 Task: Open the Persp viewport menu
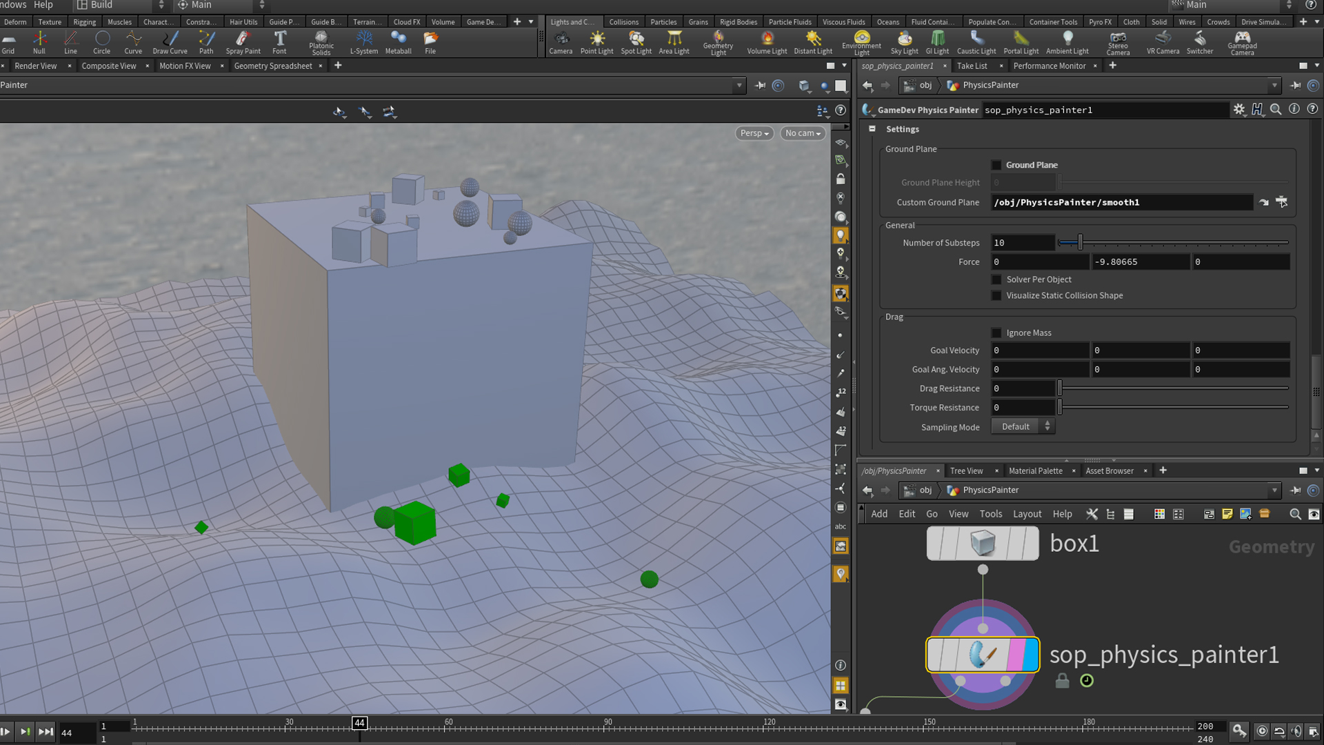(754, 133)
